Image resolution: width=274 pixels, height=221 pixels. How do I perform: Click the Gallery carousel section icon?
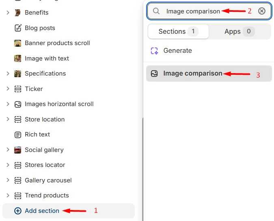tap(17, 180)
